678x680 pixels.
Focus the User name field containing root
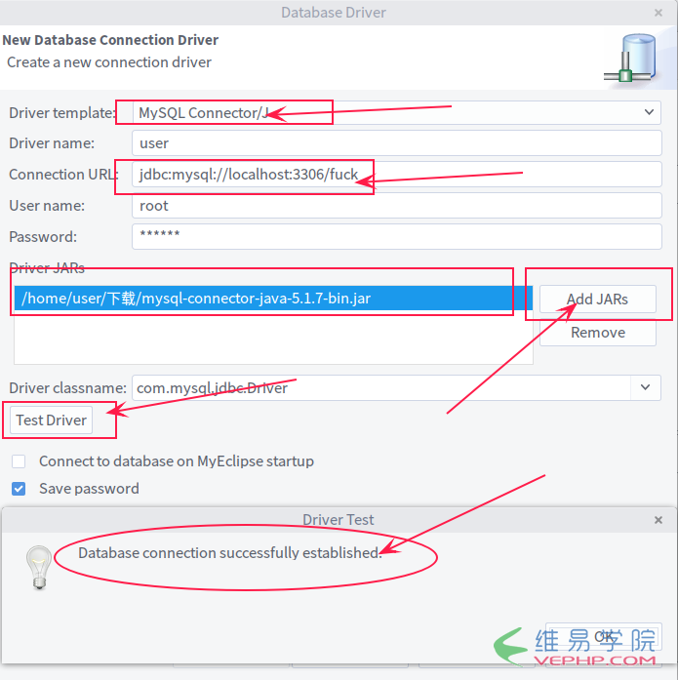point(396,206)
